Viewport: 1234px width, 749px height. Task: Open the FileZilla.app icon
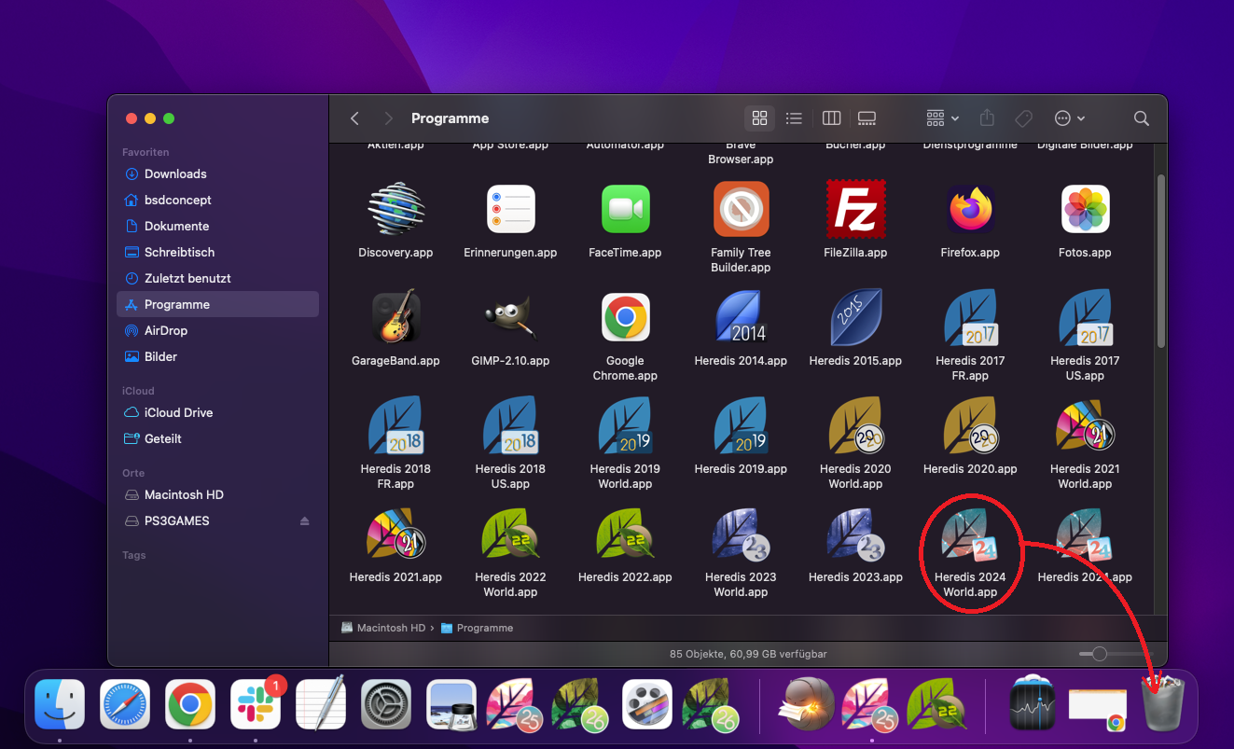click(x=855, y=209)
